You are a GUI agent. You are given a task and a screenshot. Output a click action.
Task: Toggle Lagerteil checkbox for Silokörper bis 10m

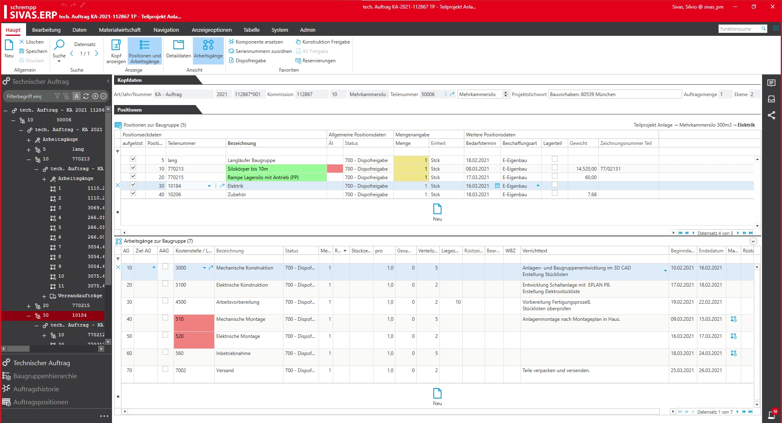pyautogui.click(x=554, y=168)
